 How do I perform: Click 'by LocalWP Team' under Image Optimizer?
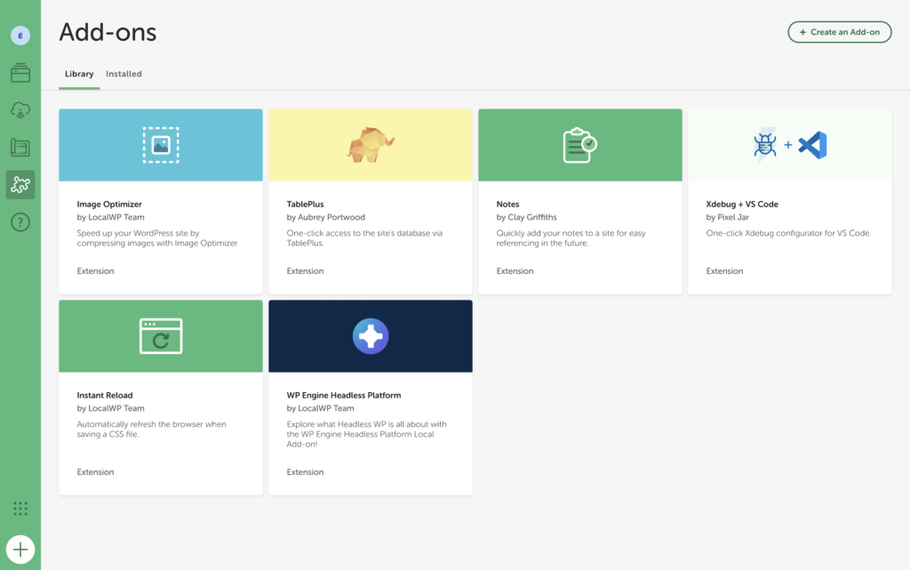[x=110, y=217]
